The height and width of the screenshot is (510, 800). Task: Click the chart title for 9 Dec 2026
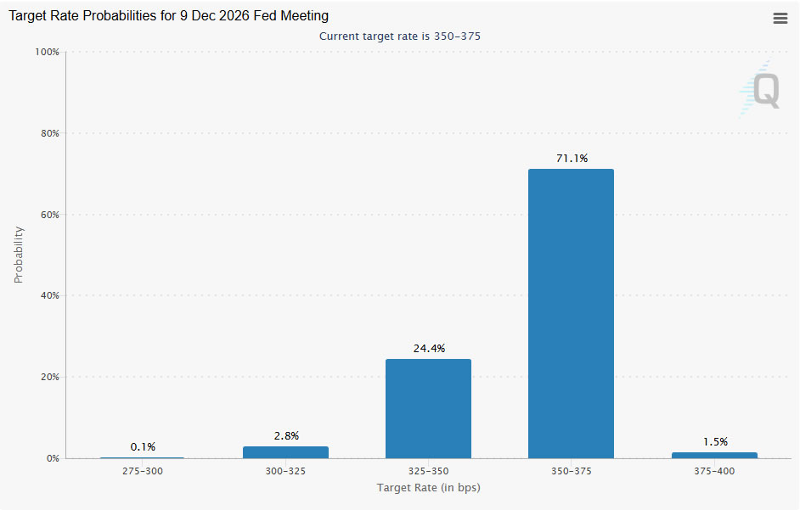169,16
